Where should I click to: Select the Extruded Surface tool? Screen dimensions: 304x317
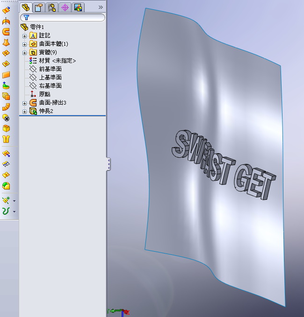tap(6, 10)
